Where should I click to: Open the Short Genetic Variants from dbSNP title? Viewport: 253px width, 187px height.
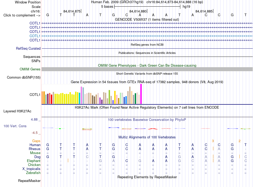tap(147, 74)
